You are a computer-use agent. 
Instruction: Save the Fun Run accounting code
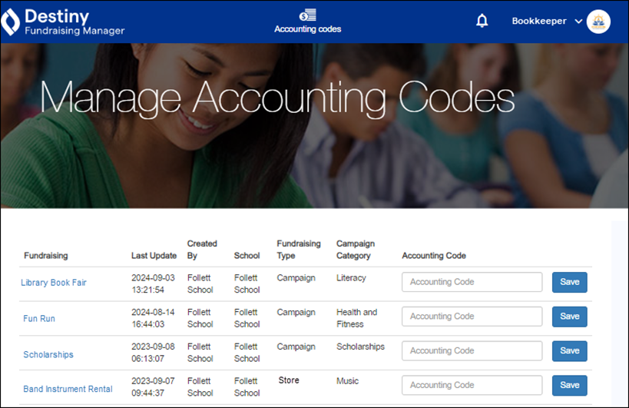click(569, 317)
